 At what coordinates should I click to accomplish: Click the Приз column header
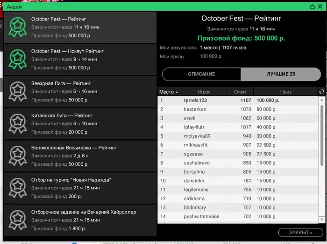[285, 92]
